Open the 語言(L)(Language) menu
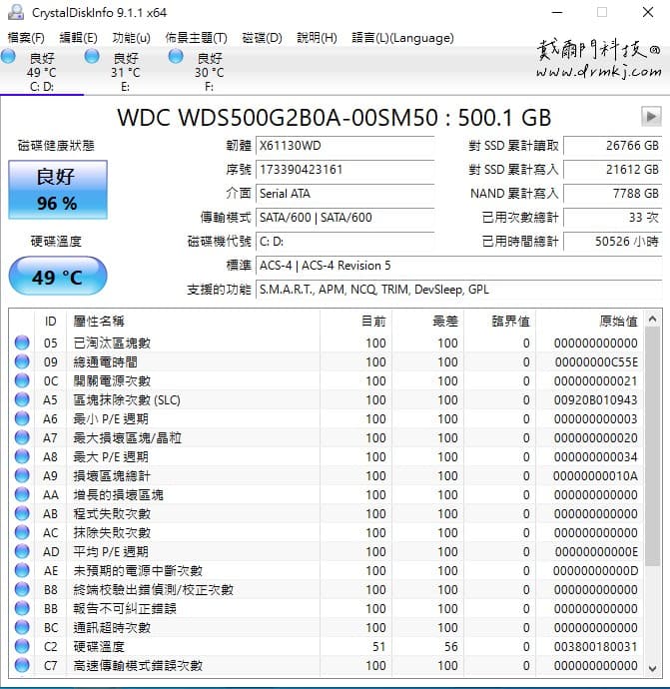The width and height of the screenshot is (670, 689). [x=402, y=38]
